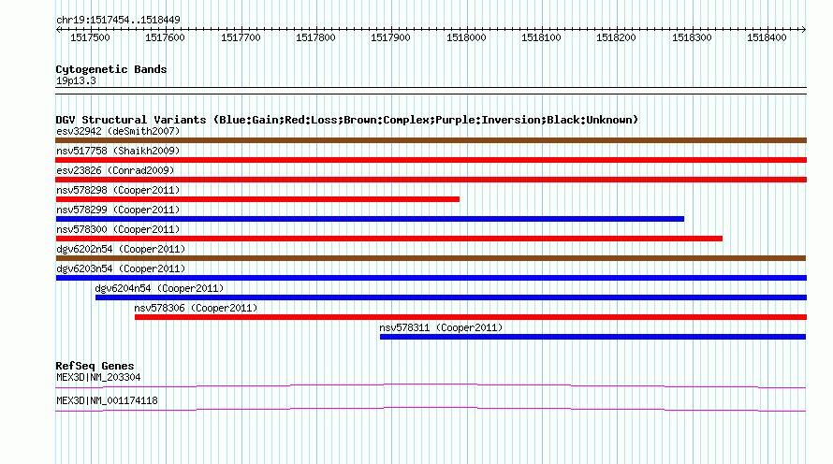Click the 1518000 ruler position
The image size is (833, 464).
tap(466, 37)
